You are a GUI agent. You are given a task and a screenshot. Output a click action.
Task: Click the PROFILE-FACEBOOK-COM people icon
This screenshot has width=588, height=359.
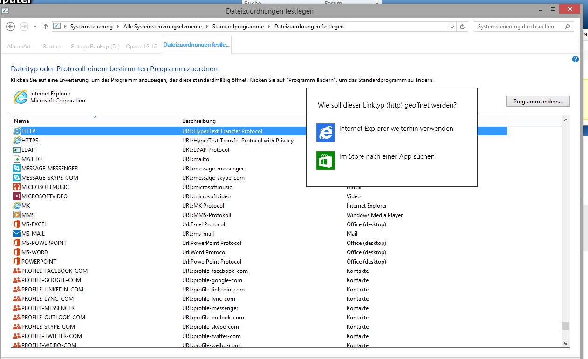[17, 271]
